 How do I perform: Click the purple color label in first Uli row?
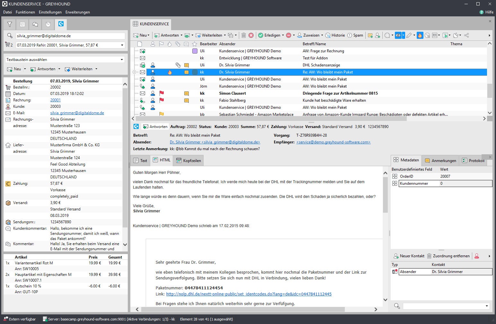point(195,51)
